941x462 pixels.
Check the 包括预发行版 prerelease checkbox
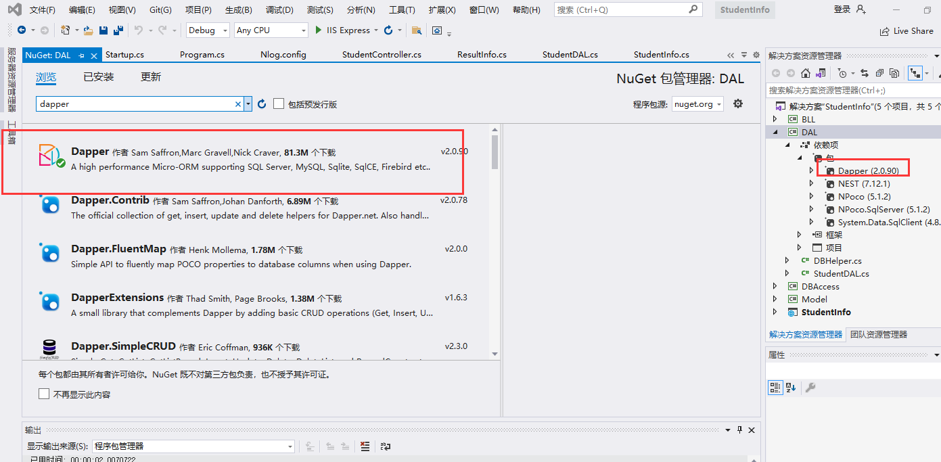(279, 103)
